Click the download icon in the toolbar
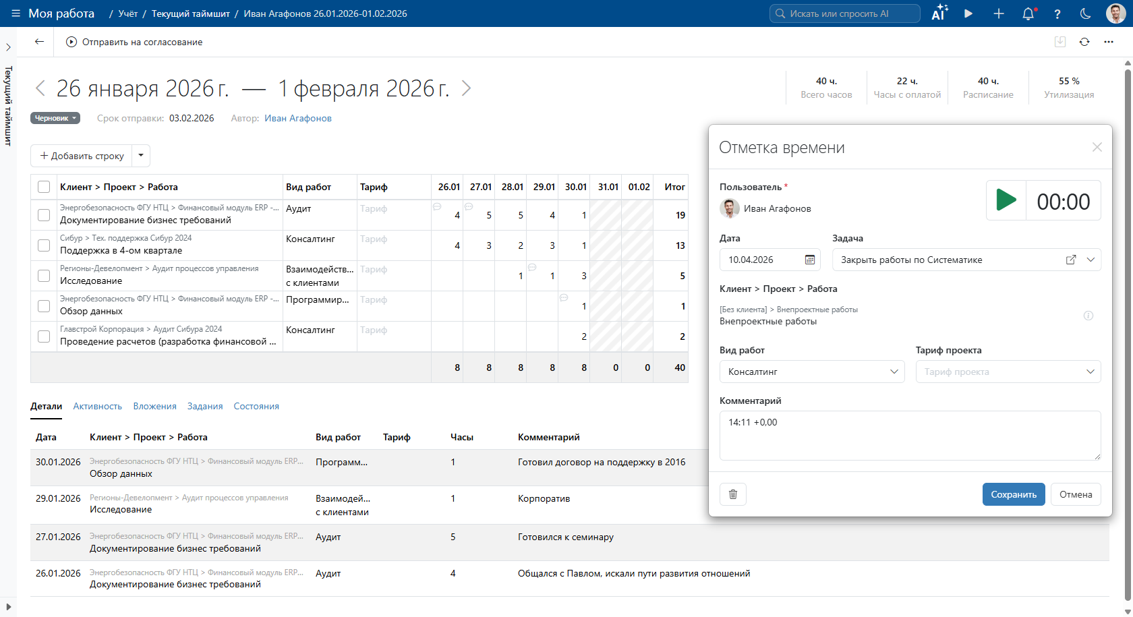Image resolution: width=1133 pixels, height=617 pixels. pyautogui.click(x=1060, y=42)
